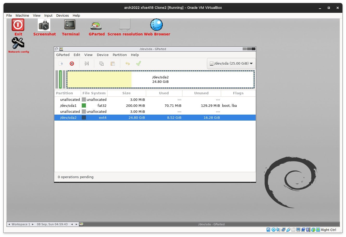This screenshot has width=346, height=237.
Task: Click the '16.28 GiB' unused cell
Action: coord(212,117)
